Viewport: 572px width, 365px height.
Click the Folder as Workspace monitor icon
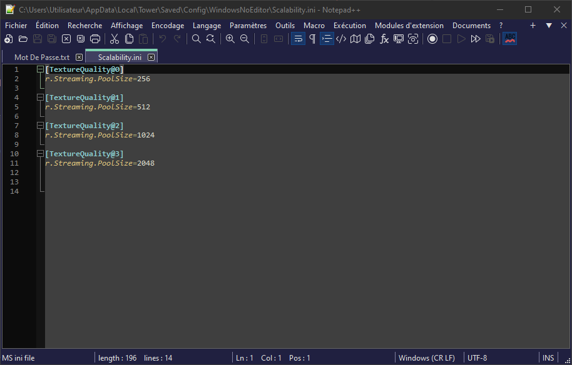coord(399,39)
